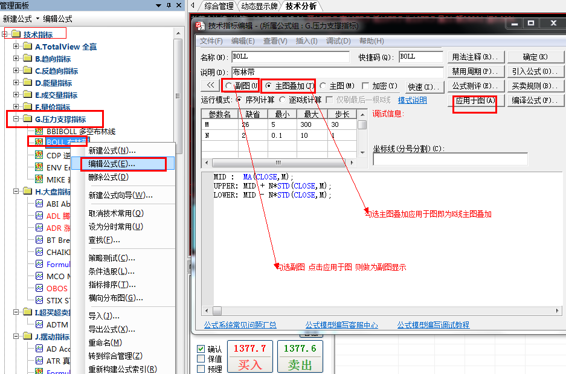Click the BBIBOLL 多空布林线 indicator icon
This screenshot has height=374, width=566.
pos(39,131)
